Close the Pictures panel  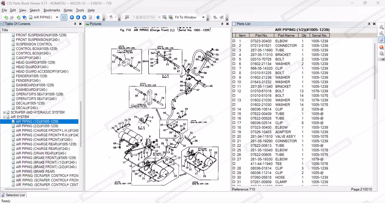[227, 24]
